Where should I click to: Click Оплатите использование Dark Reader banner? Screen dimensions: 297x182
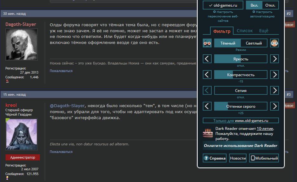241,146
